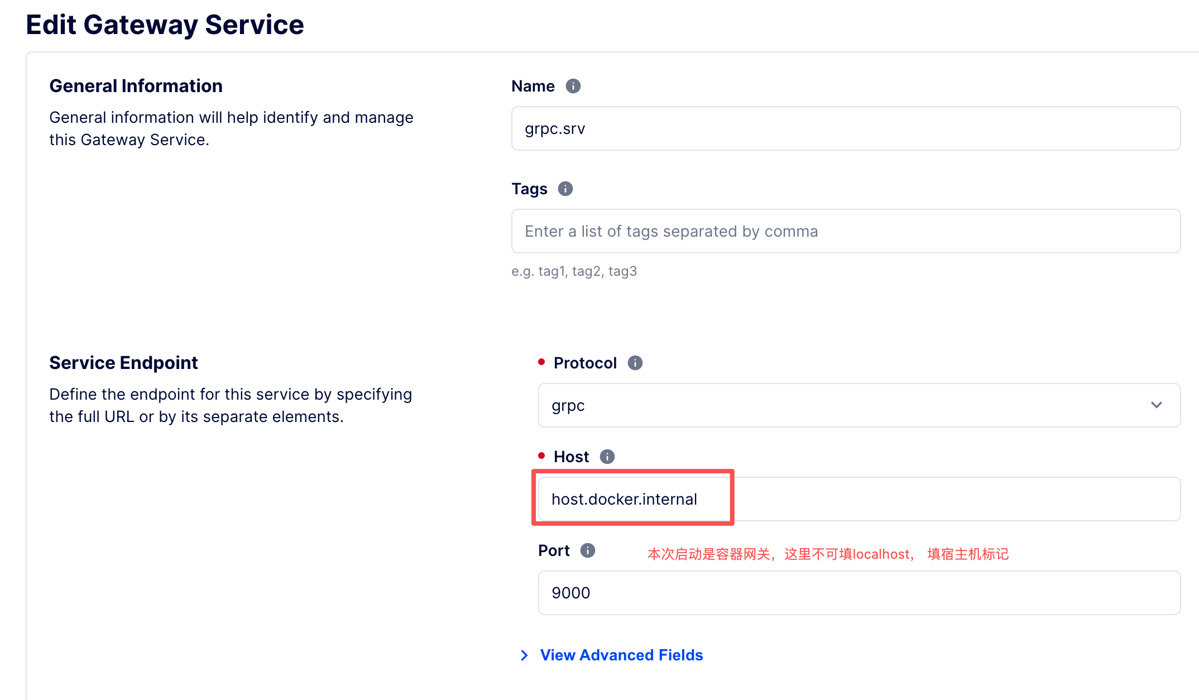Focus the Name field containing grpc.srv
The height and width of the screenshot is (700, 1199).
[x=845, y=128]
